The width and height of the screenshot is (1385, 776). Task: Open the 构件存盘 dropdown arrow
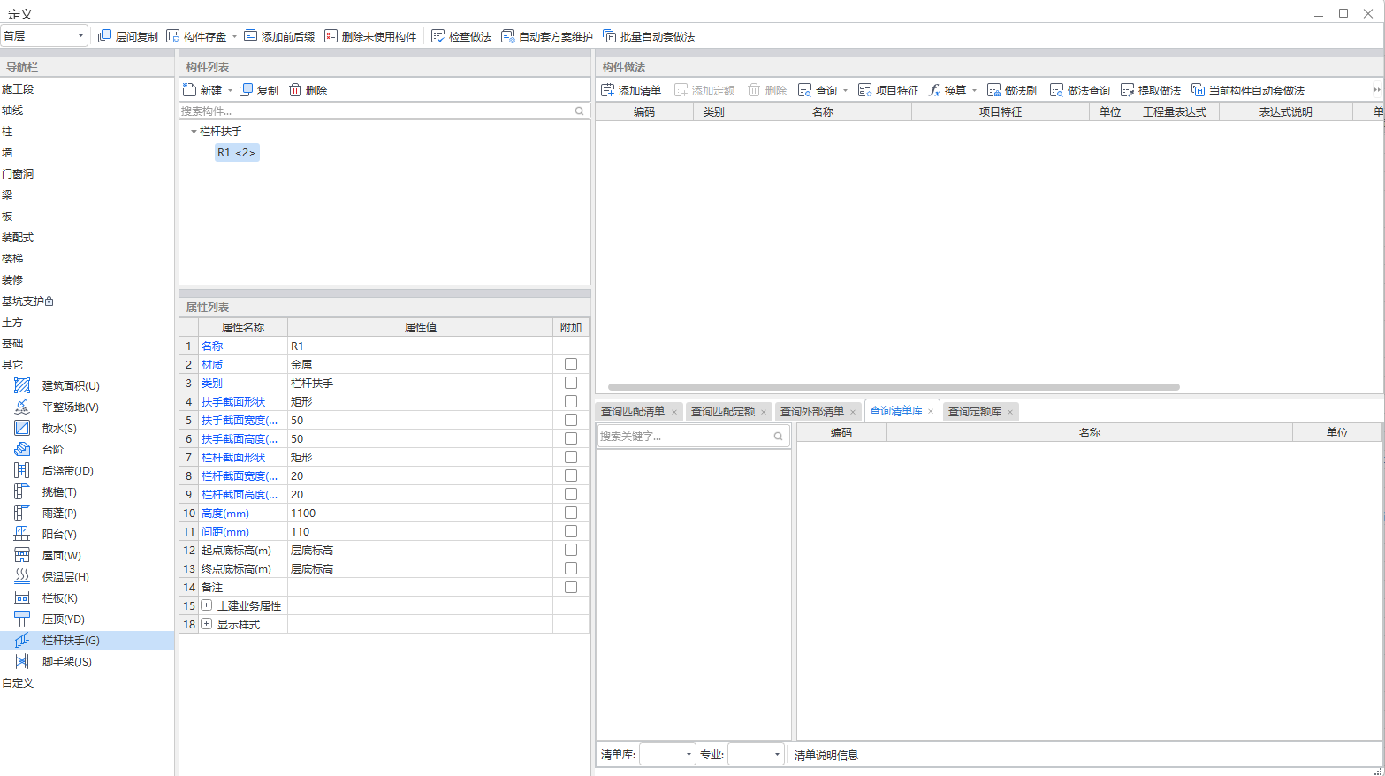point(234,37)
